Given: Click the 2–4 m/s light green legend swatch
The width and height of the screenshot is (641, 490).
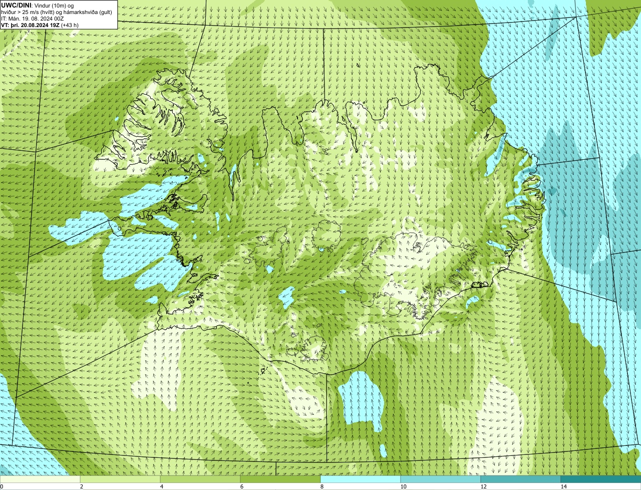Looking at the screenshot, I should tap(120, 479).
